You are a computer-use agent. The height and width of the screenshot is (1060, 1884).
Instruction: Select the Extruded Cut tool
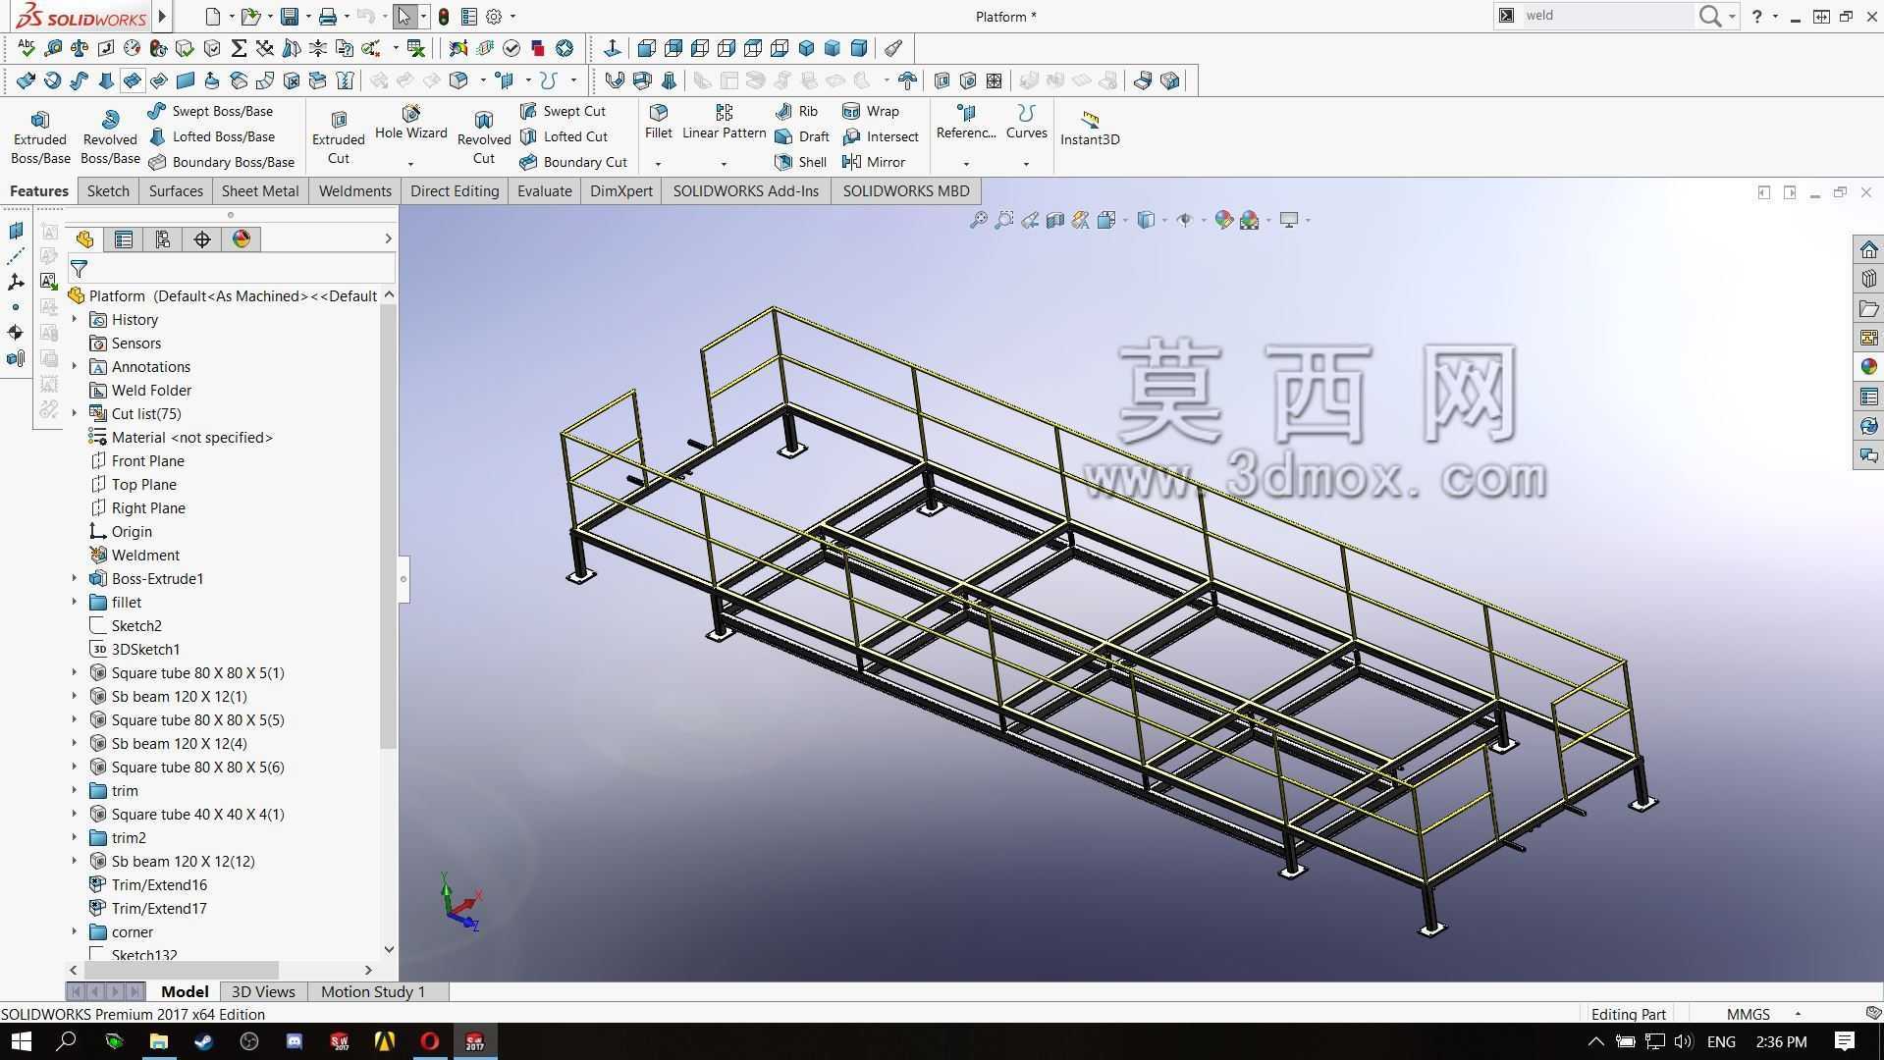tap(339, 136)
